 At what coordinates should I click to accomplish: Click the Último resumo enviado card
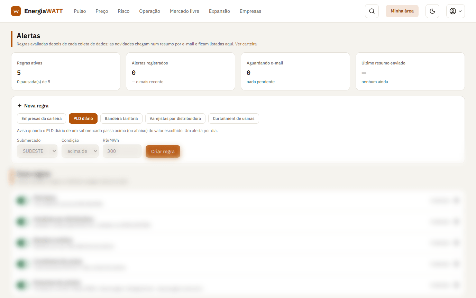[410, 71]
